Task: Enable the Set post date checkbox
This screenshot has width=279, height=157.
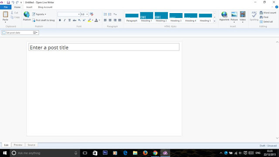Action: pyautogui.click(x=4, y=33)
